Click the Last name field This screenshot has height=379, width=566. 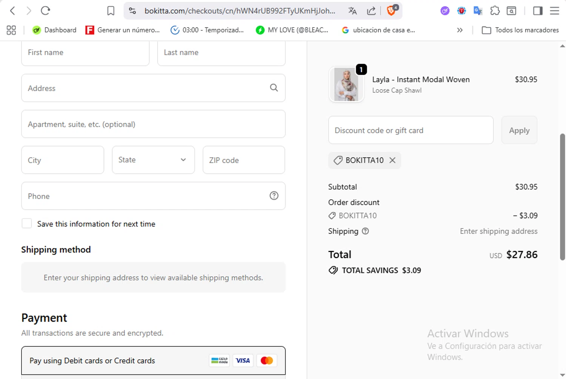(221, 53)
